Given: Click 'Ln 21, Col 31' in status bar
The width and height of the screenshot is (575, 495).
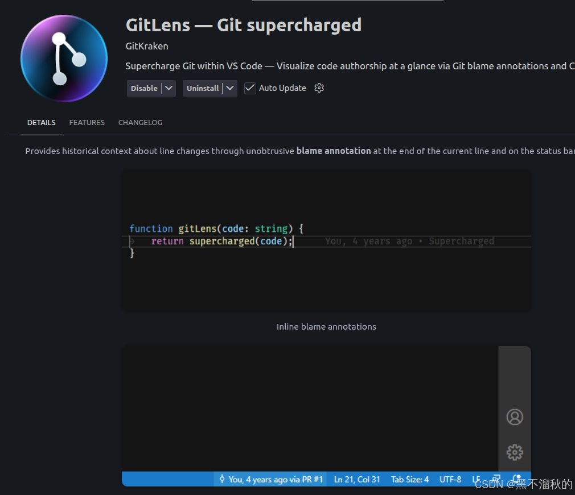Looking at the screenshot, I should pyautogui.click(x=357, y=479).
